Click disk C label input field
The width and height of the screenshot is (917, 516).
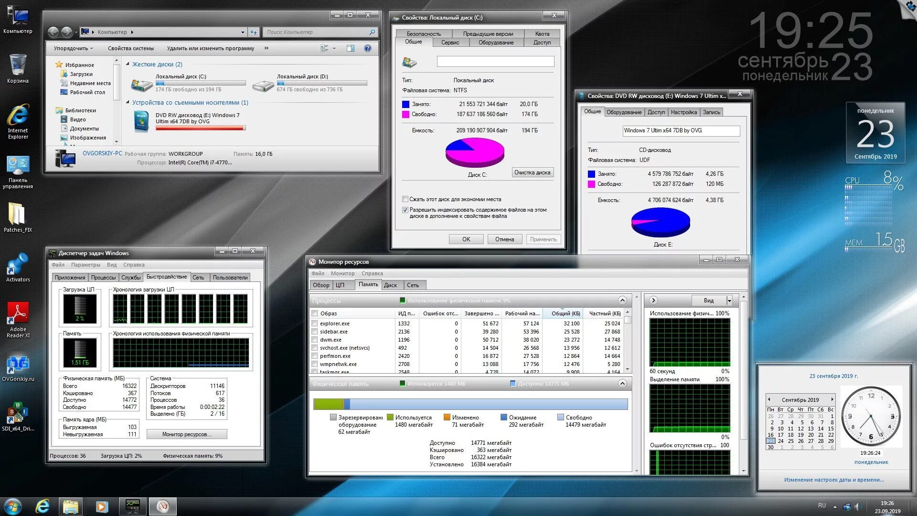[x=495, y=61]
